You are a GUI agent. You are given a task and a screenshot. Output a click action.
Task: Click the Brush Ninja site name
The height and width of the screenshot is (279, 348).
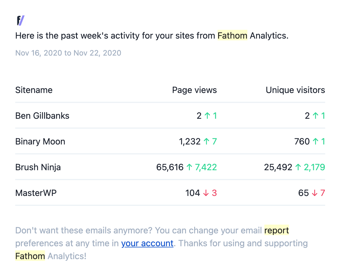[x=38, y=167]
